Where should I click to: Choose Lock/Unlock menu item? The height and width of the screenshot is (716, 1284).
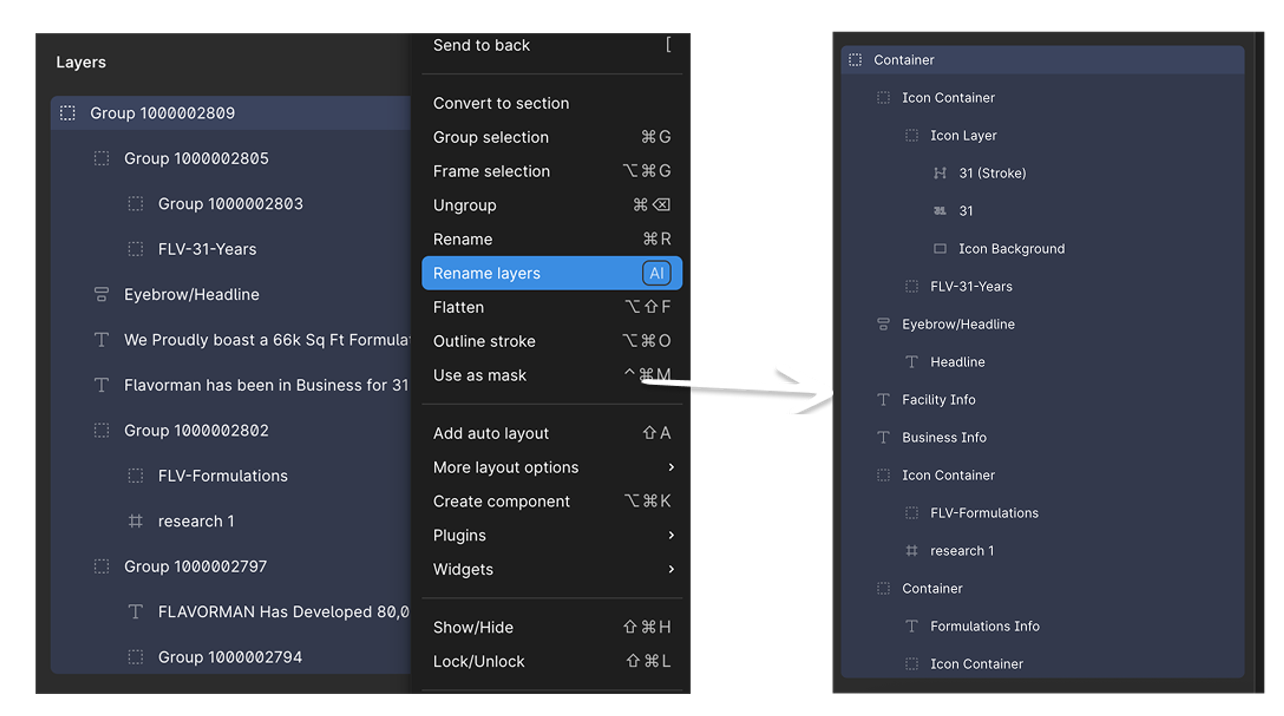(x=552, y=661)
